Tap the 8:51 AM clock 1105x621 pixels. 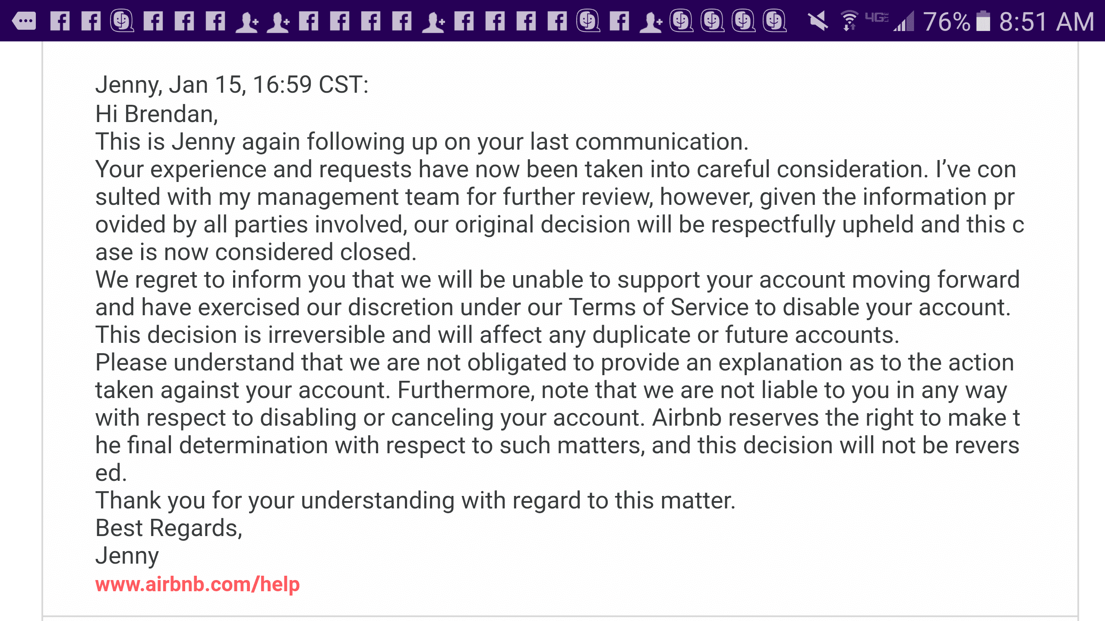tap(1047, 22)
